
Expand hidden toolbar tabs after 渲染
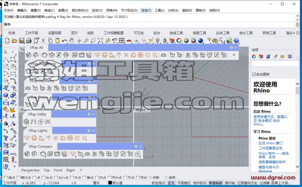click(x=294, y=33)
